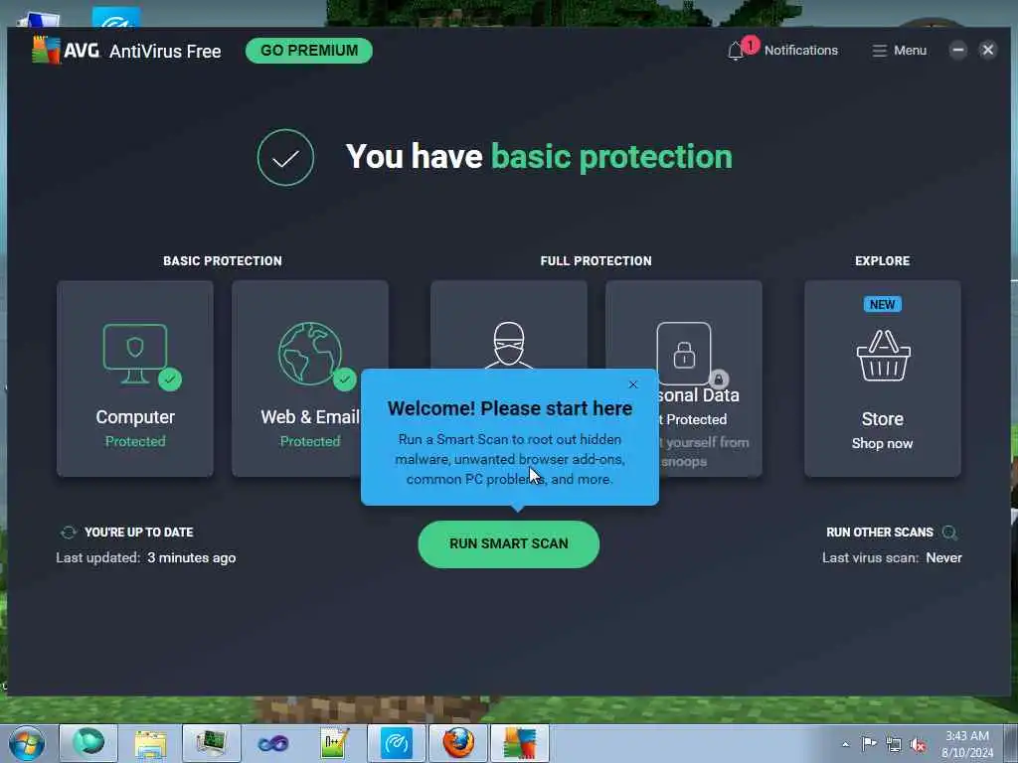Open RUN OTHER SCANS magnifier icon
Screen dimensions: 1018x763
coord(949,533)
